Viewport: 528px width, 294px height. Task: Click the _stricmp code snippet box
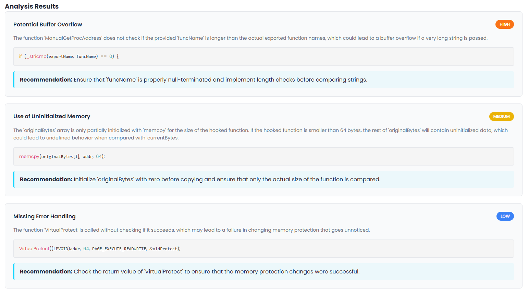coord(263,57)
